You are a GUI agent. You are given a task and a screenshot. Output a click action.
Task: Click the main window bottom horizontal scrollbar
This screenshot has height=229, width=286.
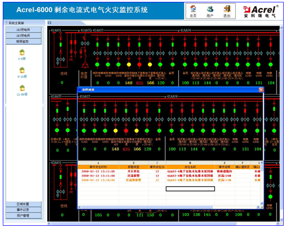pos(144,223)
